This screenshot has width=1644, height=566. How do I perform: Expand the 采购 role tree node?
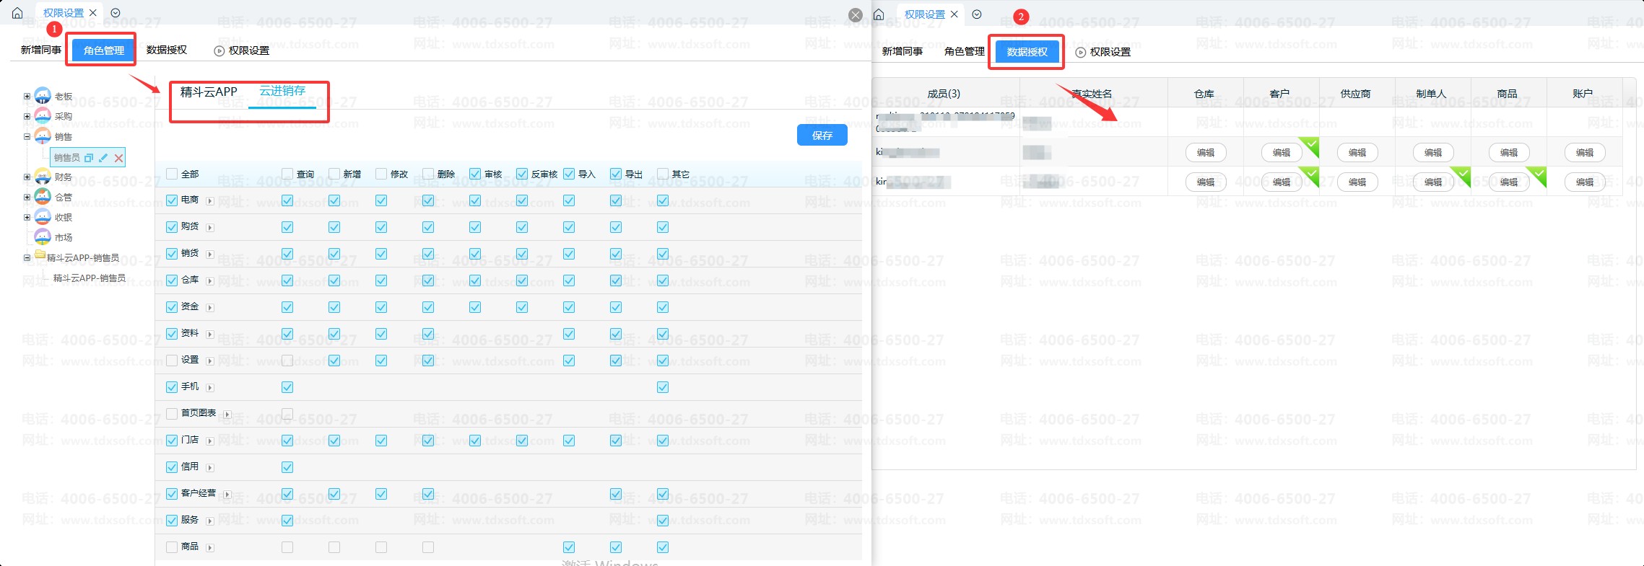click(27, 116)
